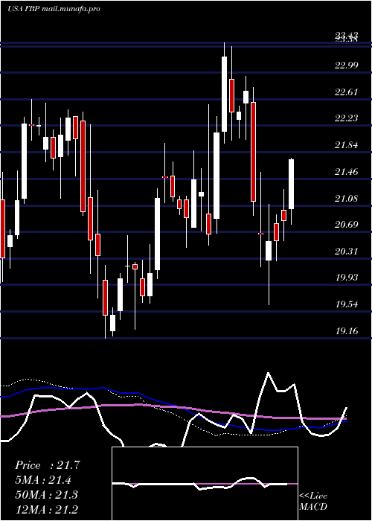Click the 19.54 price axis label

click(x=347, y=304)
